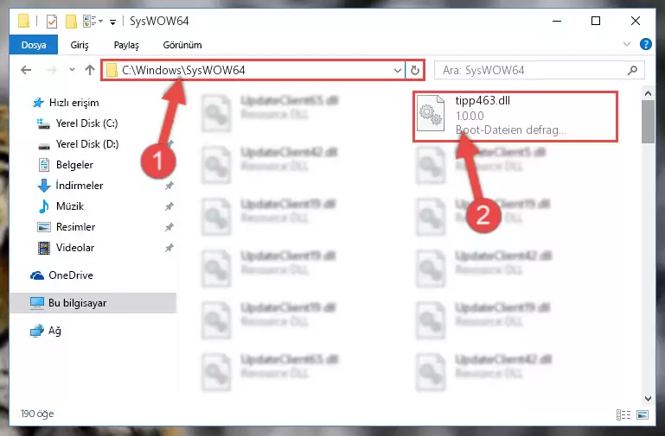Click the vertical scrollbar thumb
This screenshot has width=665, height=436.
coord(648,122)
